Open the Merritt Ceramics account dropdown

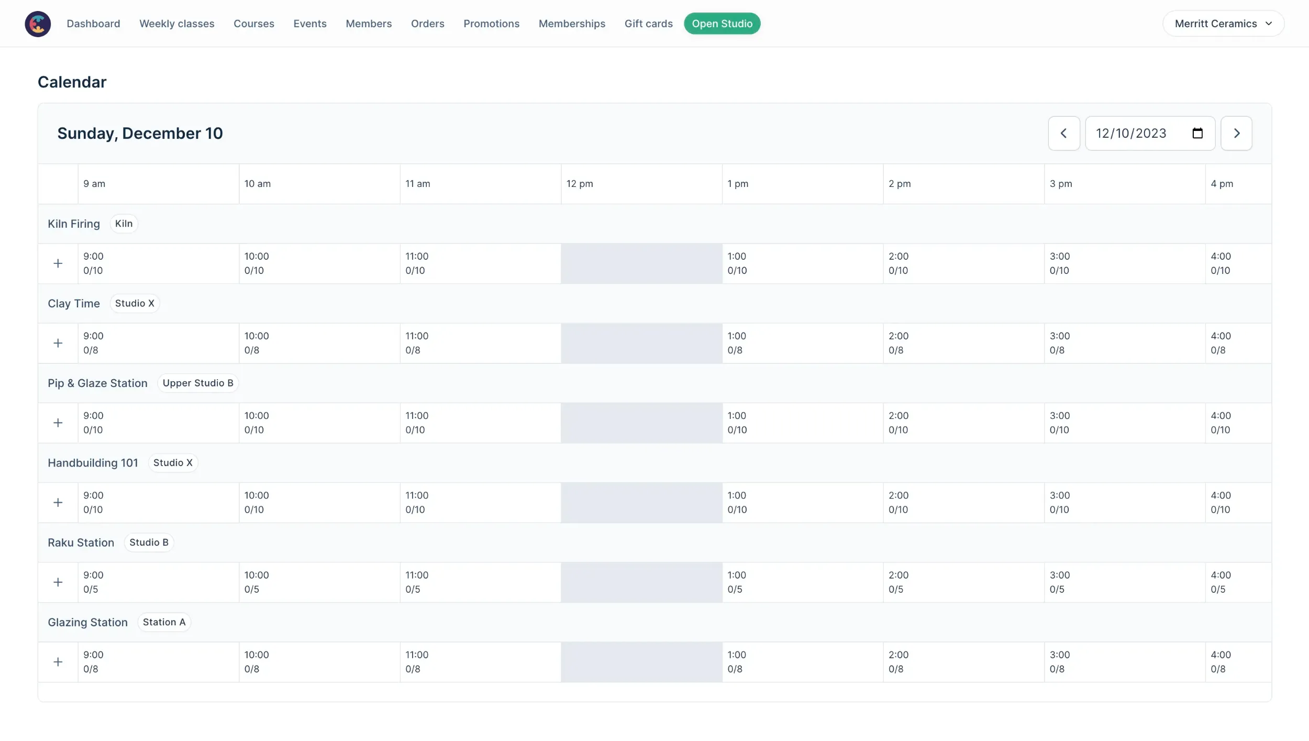click(1223, 24)
